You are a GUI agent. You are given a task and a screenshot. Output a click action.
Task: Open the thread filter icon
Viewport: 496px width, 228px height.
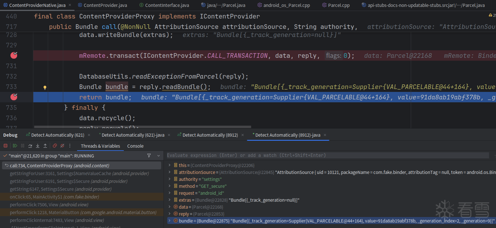coord(149,156)
